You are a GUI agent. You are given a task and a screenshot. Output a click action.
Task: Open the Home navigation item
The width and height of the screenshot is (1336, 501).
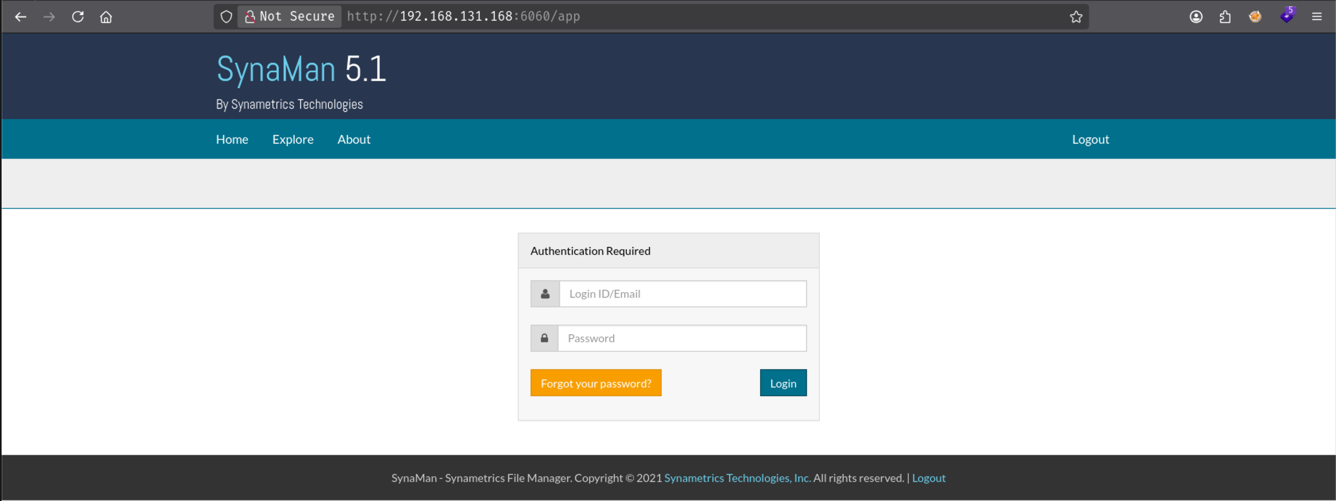[x=232, y=139]
